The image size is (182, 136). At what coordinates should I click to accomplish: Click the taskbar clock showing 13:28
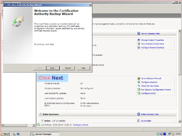click(x=178, y=134)
